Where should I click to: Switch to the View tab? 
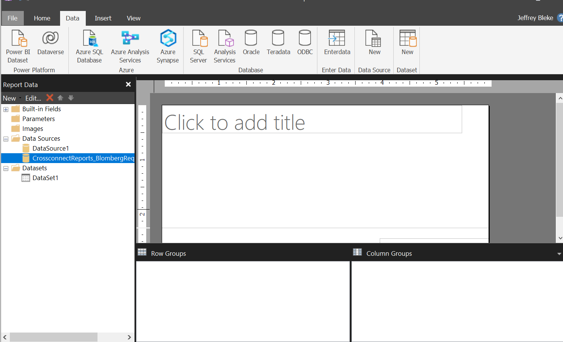[134, 18]
